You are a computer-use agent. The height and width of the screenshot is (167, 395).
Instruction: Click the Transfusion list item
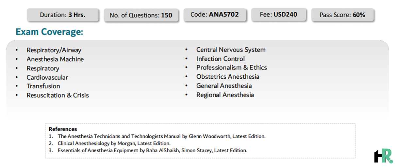click(x=43, y=86)
